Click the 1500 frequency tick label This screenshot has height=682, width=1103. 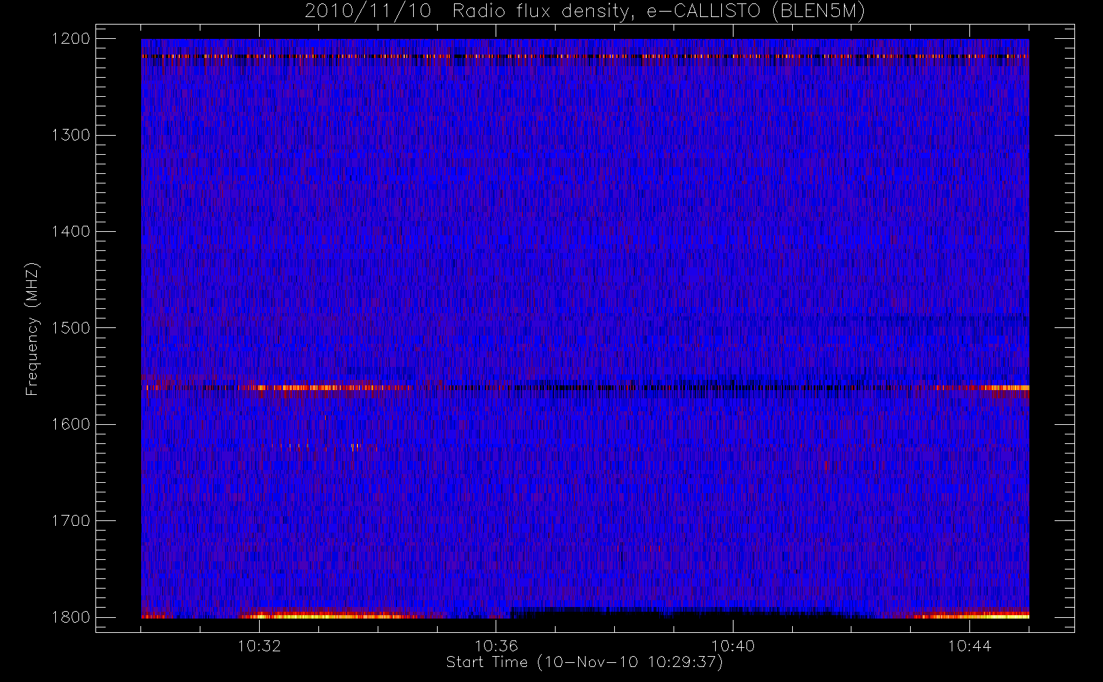[71, 328]
